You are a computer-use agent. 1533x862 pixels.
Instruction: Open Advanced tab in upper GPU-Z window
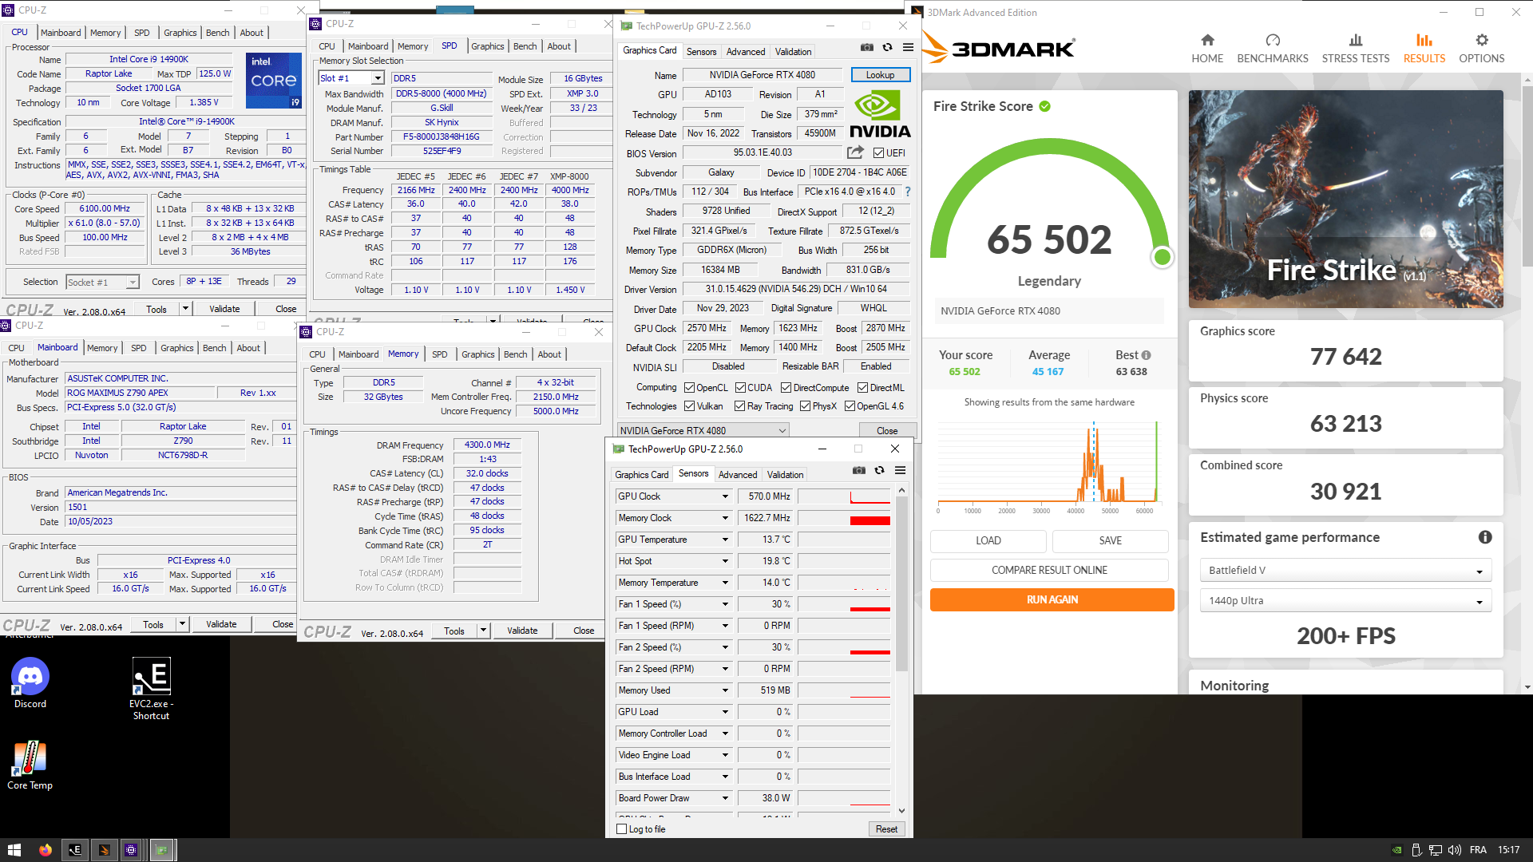coord(746,51)
